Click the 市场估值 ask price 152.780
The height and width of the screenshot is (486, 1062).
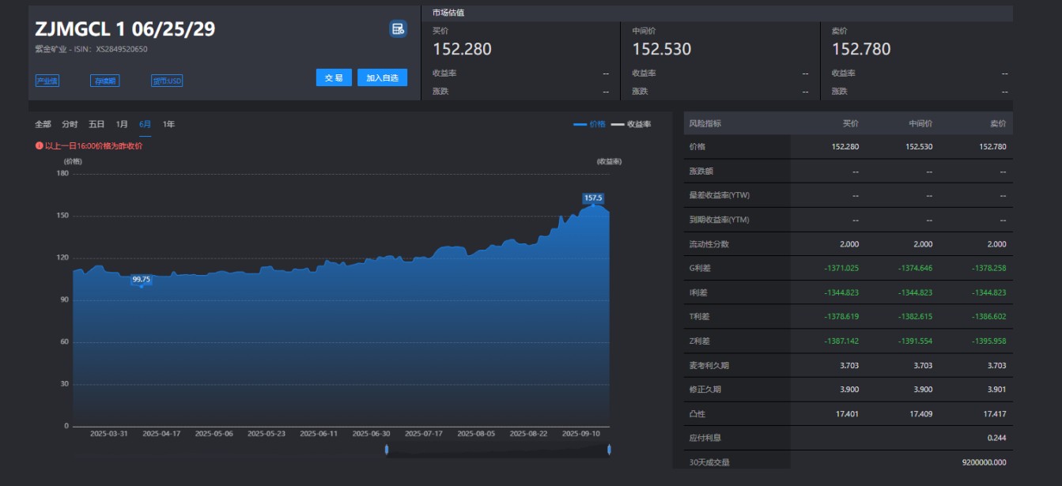(861, 49)
